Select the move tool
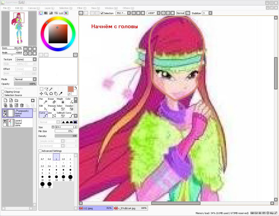279x216 pixels. click(x=41, y=94)
